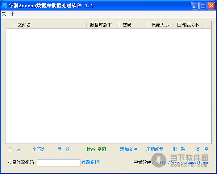Click the 密码 column header
The width and height of the screenshot is (217, 174).
(134, 25)
